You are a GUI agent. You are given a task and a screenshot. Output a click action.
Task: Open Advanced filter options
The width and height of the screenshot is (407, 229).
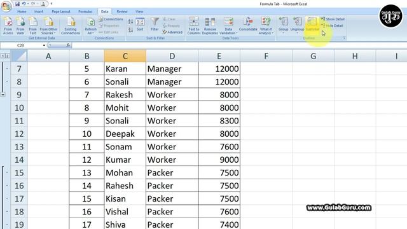172,32
